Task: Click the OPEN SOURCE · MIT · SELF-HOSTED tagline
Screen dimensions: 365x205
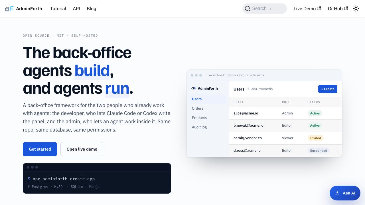Action: [x=60, y=36]
